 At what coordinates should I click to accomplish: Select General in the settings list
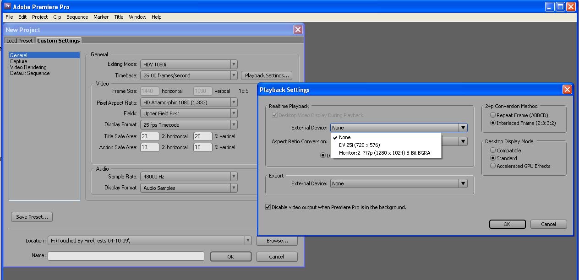click(x=44, y=55)
